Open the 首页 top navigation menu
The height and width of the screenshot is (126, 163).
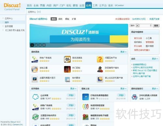pyautogui.click(x=29, y=5)
